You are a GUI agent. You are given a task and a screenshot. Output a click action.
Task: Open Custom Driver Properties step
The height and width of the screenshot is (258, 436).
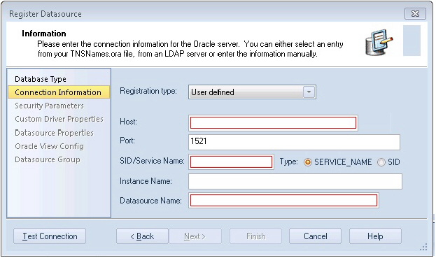(x=59, y=119)
